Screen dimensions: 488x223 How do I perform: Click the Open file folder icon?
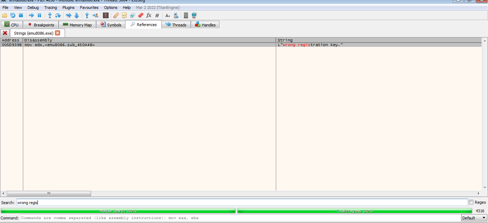5,15
